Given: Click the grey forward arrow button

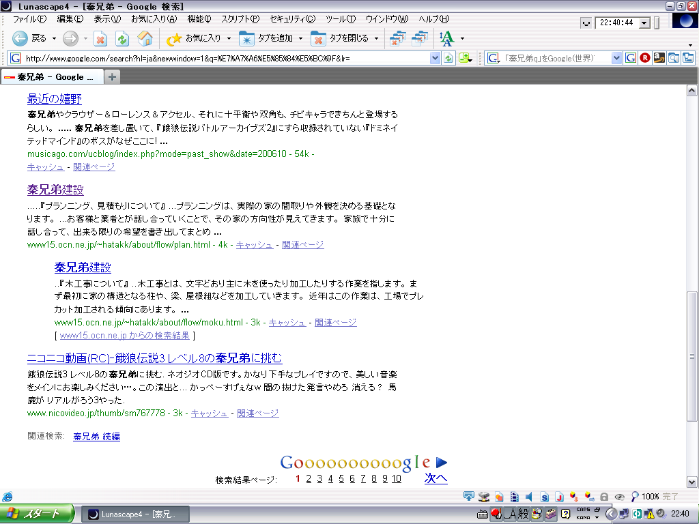Looking at the screenshot, I should (70, 39).
